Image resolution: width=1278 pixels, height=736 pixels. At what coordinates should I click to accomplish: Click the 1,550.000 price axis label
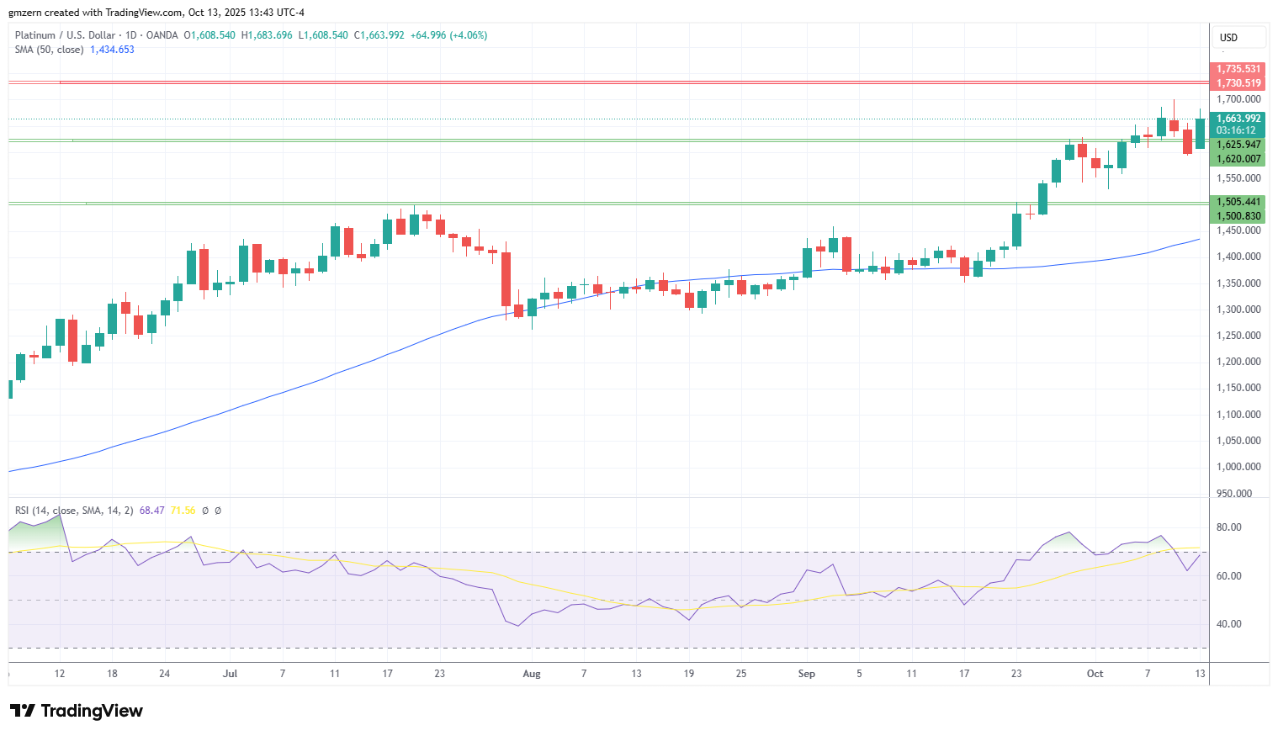(x=1238, y=178)
